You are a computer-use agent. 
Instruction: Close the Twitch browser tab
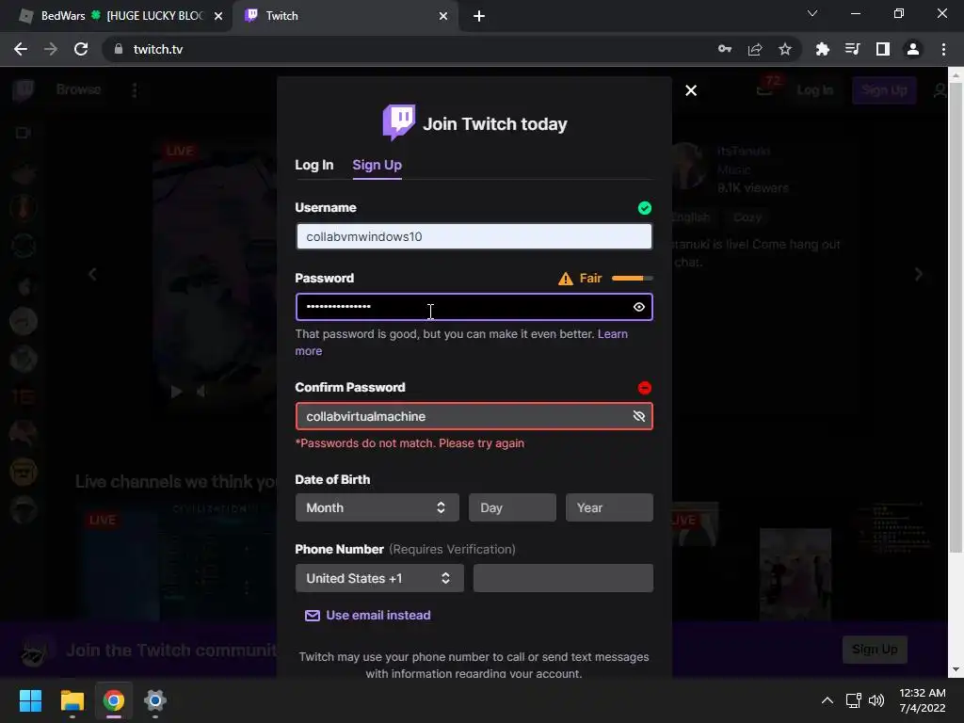443,16
